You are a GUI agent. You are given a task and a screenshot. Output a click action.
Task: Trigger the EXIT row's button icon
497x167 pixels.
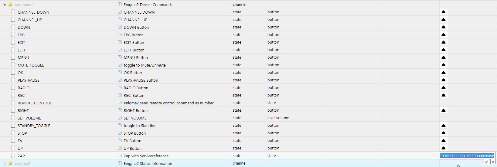tap(443, 42)
